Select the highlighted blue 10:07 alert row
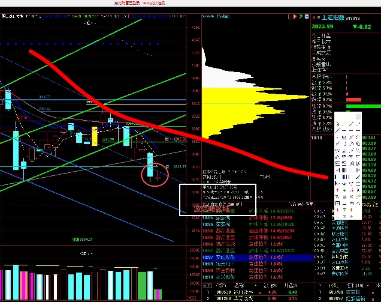381x302 pixels. (x=258, y=257)
